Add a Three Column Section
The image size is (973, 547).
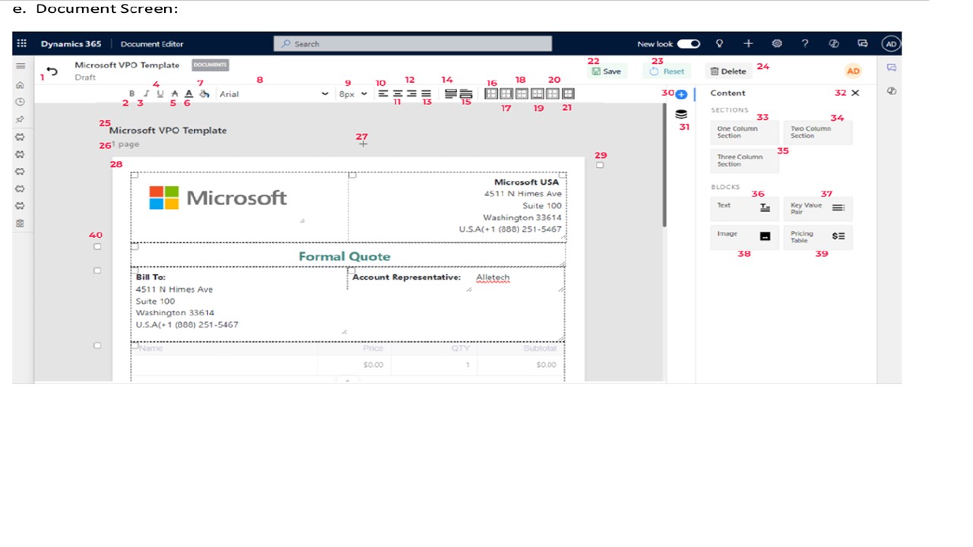click(x=745, y=160)
